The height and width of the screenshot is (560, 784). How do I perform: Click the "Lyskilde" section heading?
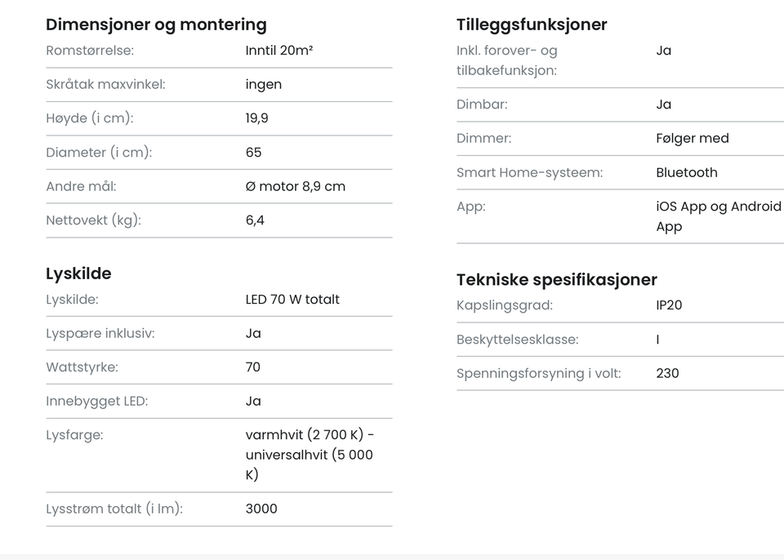pyautogui.click(x=78, y=273)
